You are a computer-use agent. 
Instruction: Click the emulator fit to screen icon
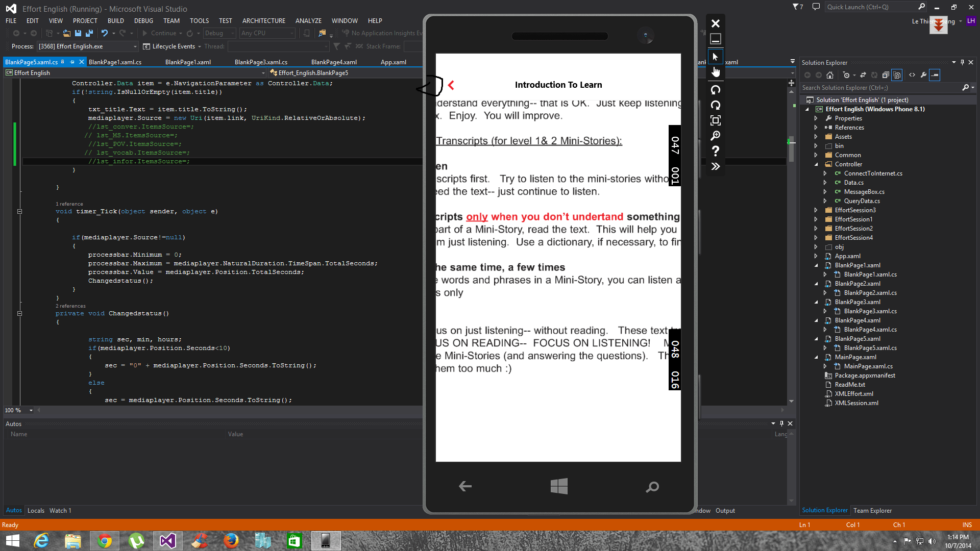click(716, 120)
